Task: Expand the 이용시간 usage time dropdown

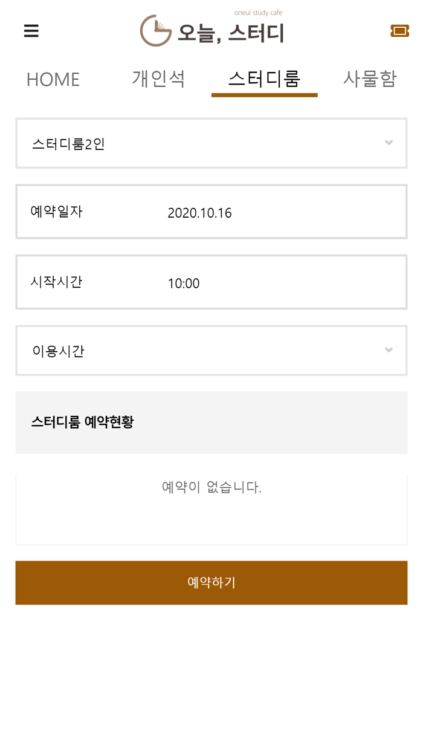Action: (211, 351)
